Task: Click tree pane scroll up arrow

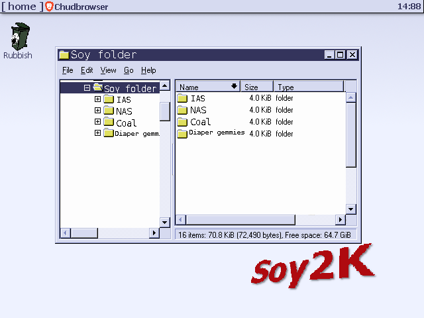Action: point(165,85)
